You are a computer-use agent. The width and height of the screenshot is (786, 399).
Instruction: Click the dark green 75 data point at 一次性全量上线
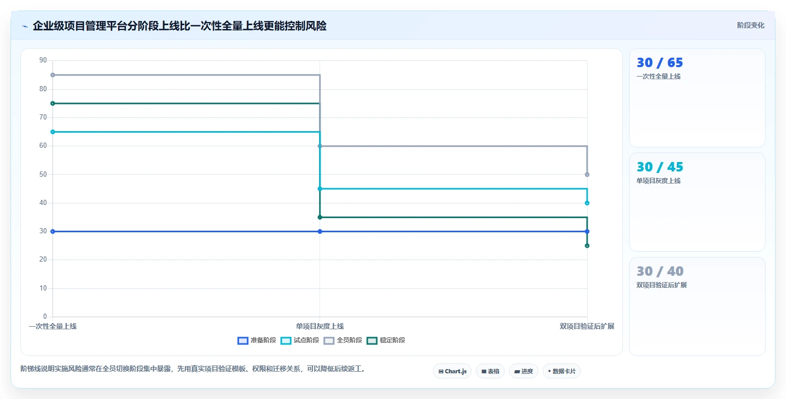coord(52,103)
